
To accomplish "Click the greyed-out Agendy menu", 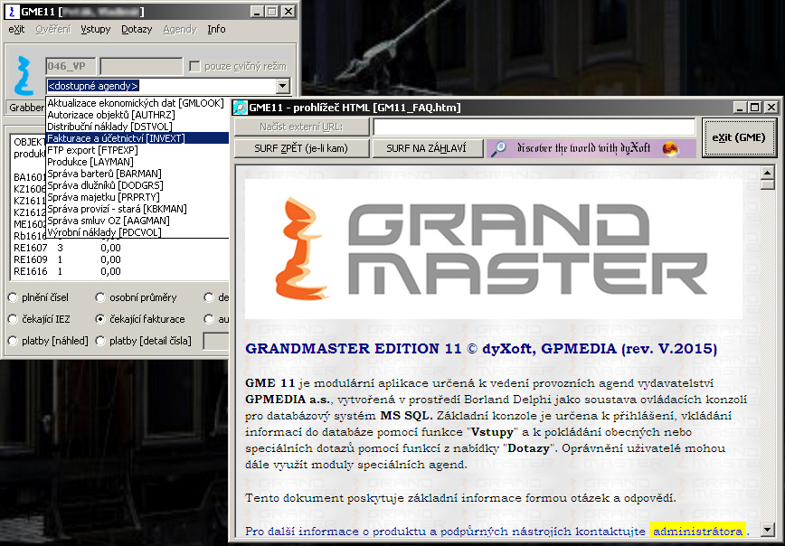I will (x=180, y=30).
